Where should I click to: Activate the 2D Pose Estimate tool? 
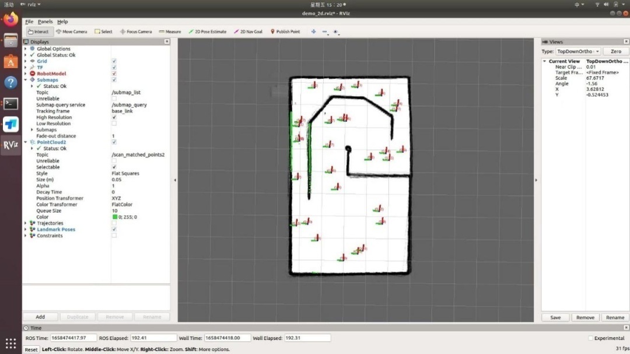click(x=207, y=31)
